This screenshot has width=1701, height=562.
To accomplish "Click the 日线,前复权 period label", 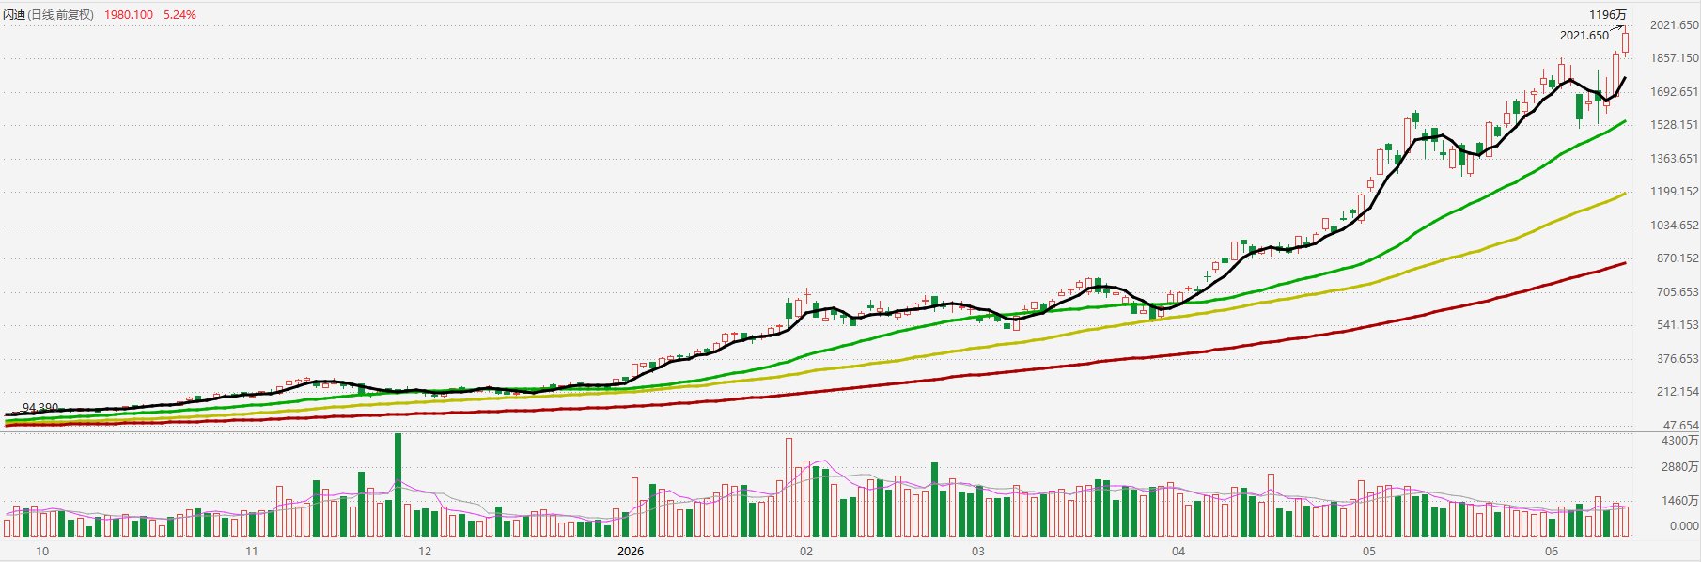I will click(x=61, y=15).
